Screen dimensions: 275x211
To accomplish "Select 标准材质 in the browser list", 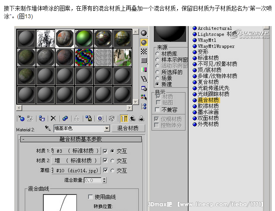I will click(206, 58).
